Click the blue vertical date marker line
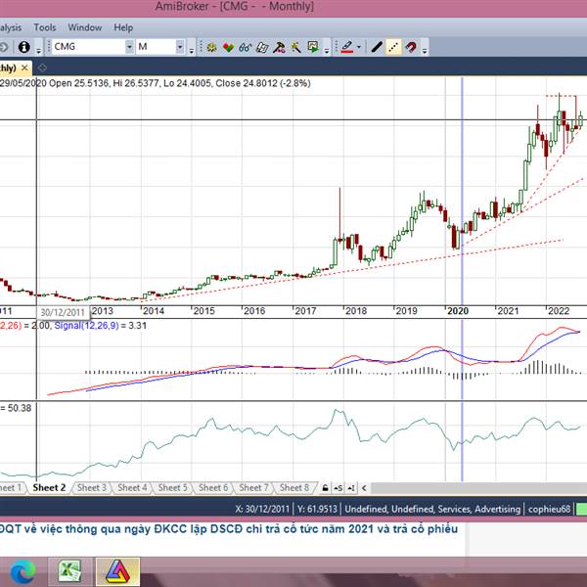Viewport: 587px width, 587px height. pyautogui.click(x=462, y=279)
